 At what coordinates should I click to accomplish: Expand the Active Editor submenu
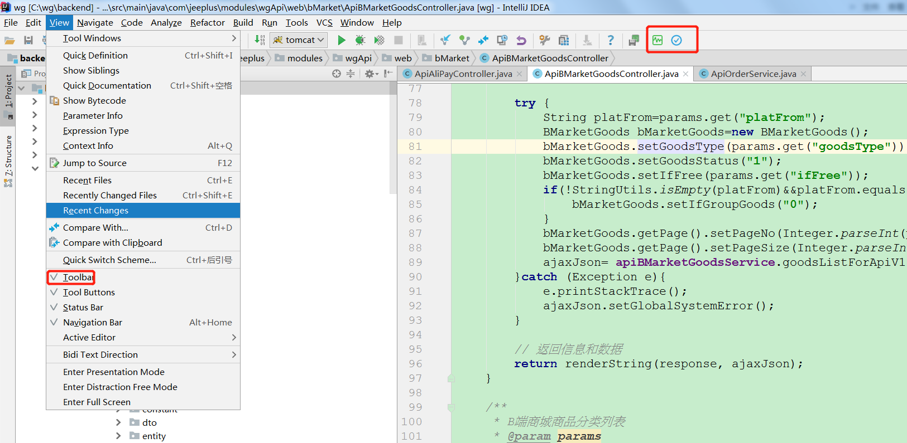tap(143, 337)
